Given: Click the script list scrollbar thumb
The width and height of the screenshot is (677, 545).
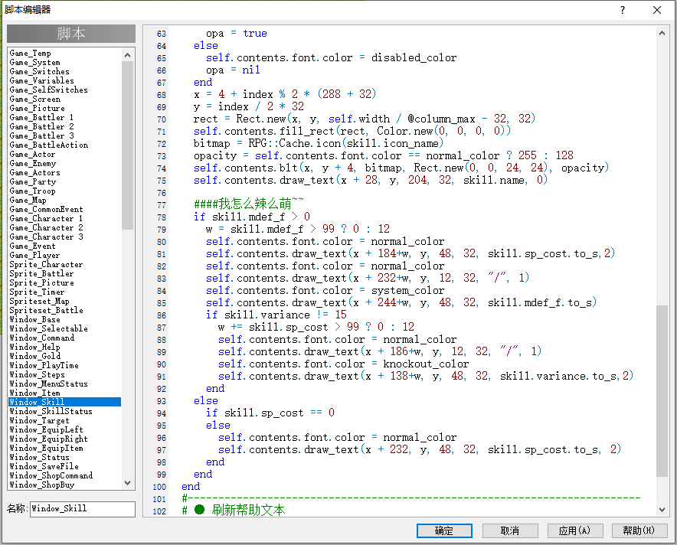Looking at the screenshot, I should 127,145.
